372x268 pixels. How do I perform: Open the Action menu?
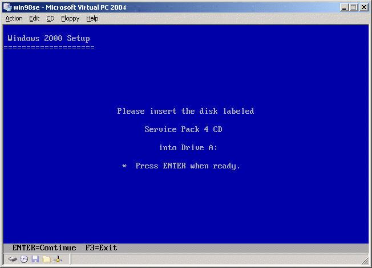[x=14, y=18]
